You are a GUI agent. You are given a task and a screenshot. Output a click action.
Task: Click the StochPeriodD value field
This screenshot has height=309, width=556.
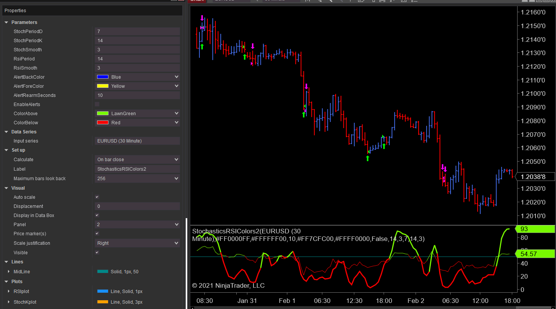[x=137, y=31]
